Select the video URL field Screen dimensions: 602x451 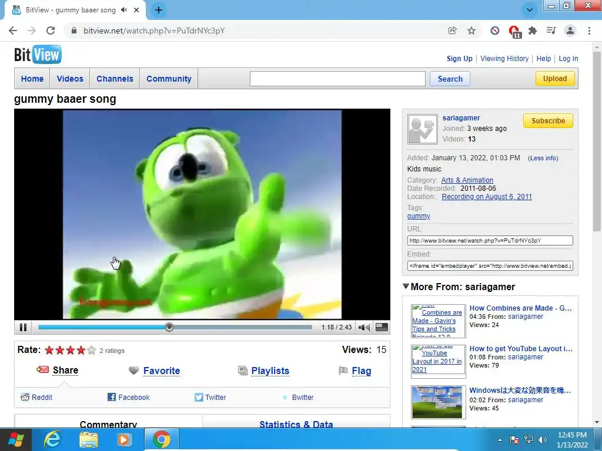pyautogui.click(x=490, y=240)
